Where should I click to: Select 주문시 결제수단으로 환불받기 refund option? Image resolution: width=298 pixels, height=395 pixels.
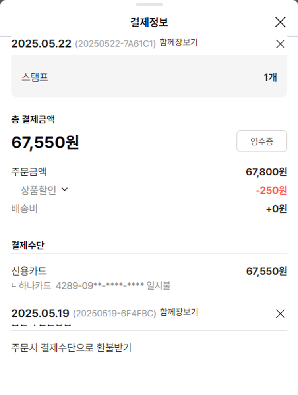click(72, 348)
